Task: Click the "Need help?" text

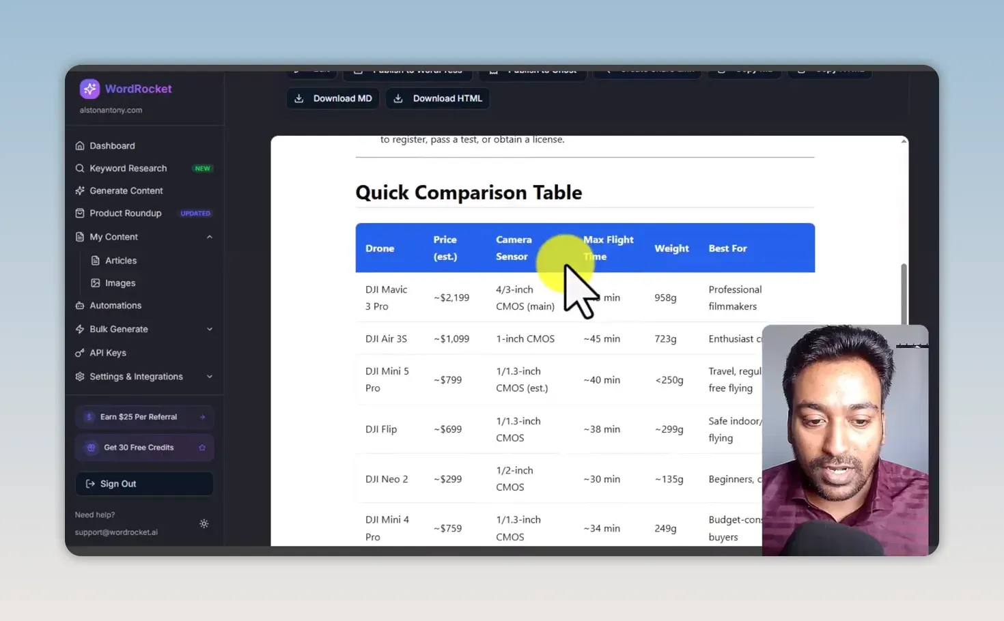Action: pos(95,515)
